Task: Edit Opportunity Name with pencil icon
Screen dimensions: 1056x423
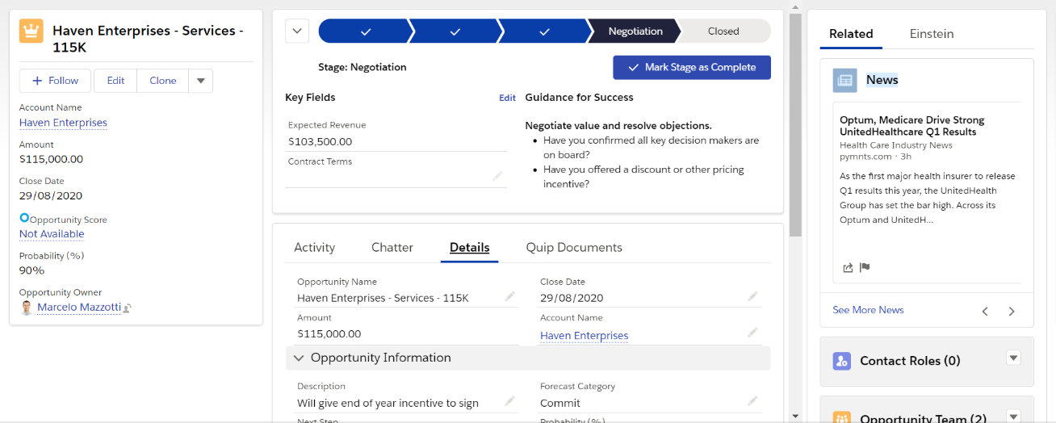Action: pos(510,297)
